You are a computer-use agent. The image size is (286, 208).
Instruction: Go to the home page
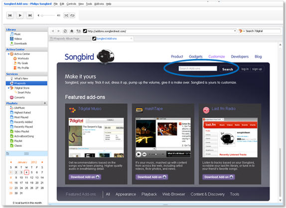click(72, 31)
